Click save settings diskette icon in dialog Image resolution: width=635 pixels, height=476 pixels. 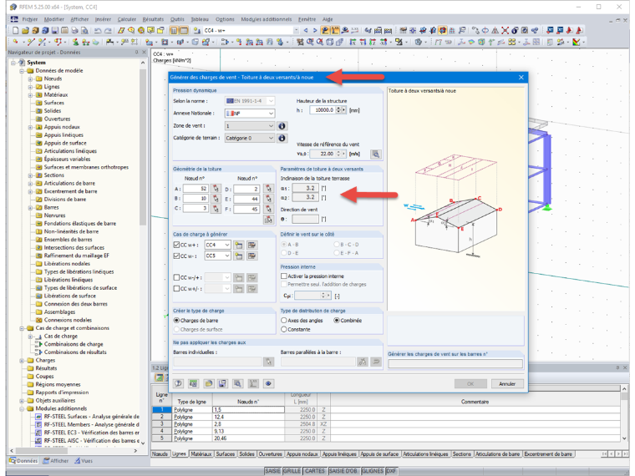(222, 383)
